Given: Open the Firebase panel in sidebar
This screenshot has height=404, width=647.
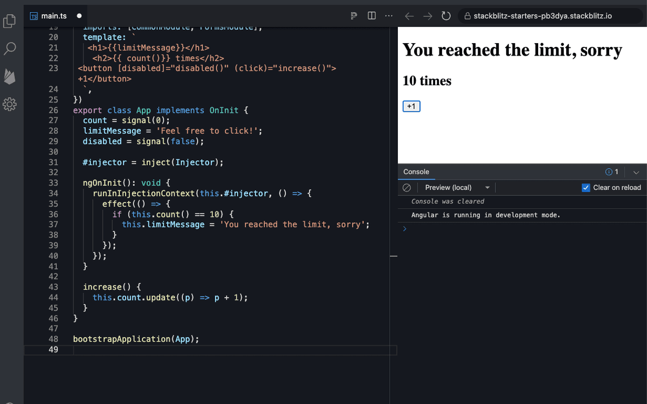Looking at the screenshot, I should pyautogui.click(x=10, y=77).
